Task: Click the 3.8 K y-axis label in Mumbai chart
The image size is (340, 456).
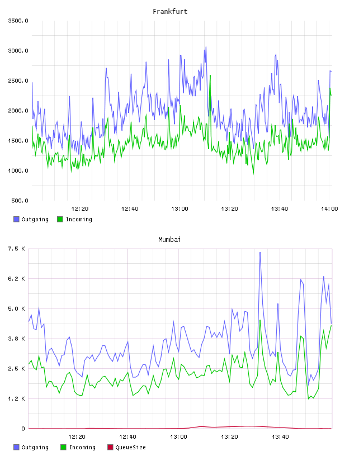Action: point(17,339)
